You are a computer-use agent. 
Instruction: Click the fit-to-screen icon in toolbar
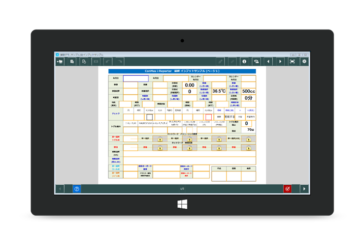coord(292,61)
